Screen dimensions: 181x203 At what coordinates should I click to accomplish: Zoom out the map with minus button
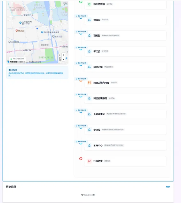(x=64, y=59)
